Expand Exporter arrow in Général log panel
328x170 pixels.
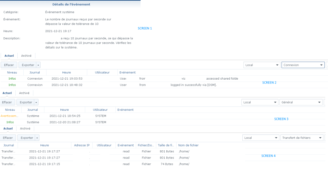coord(36,103)
